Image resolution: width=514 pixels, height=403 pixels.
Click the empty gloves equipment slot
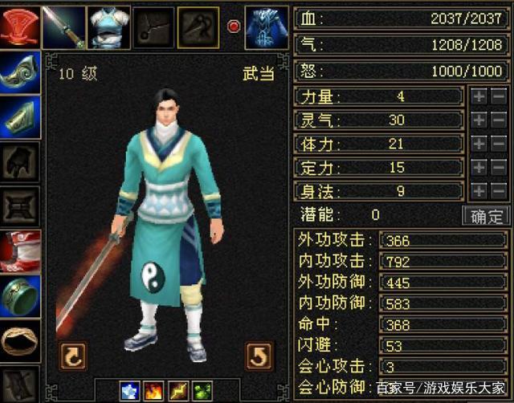click(x=20, y=162)
